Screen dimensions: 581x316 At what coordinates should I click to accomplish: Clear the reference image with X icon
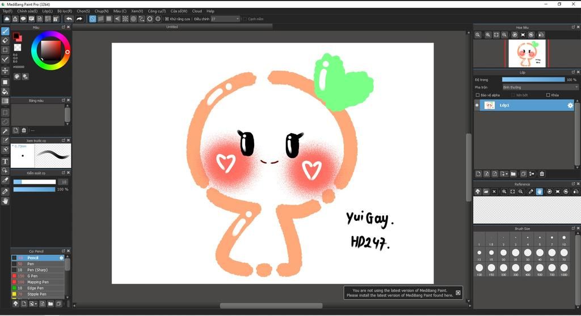(x=494, y=191)
